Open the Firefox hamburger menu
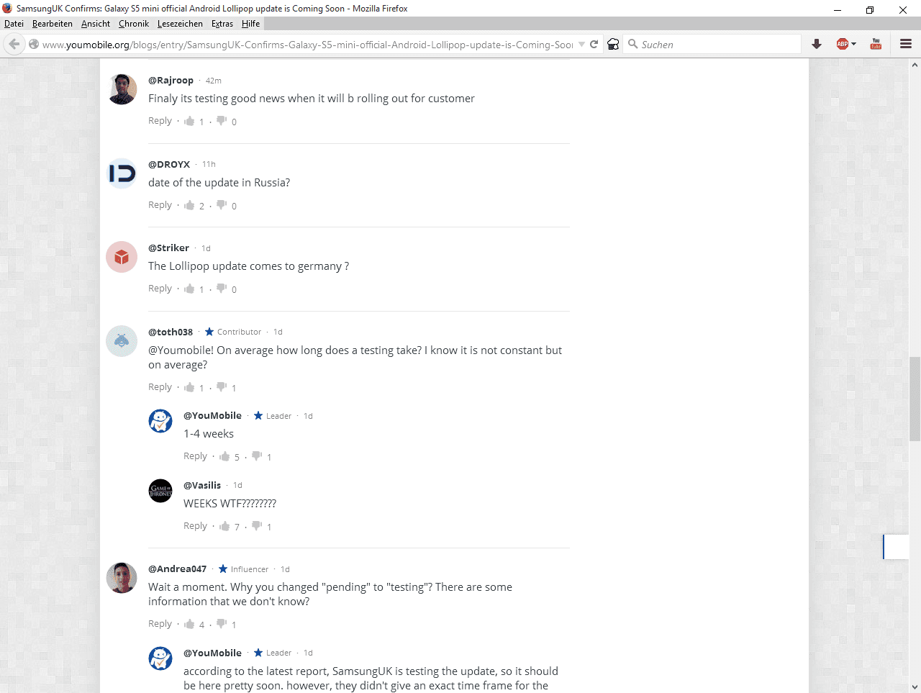921x693 pixels. click(906, 44)
